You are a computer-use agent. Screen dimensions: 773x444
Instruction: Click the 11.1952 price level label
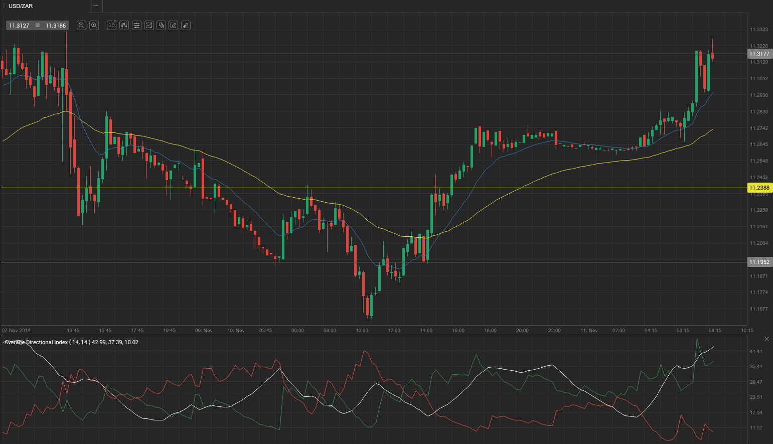coord(759,261)
